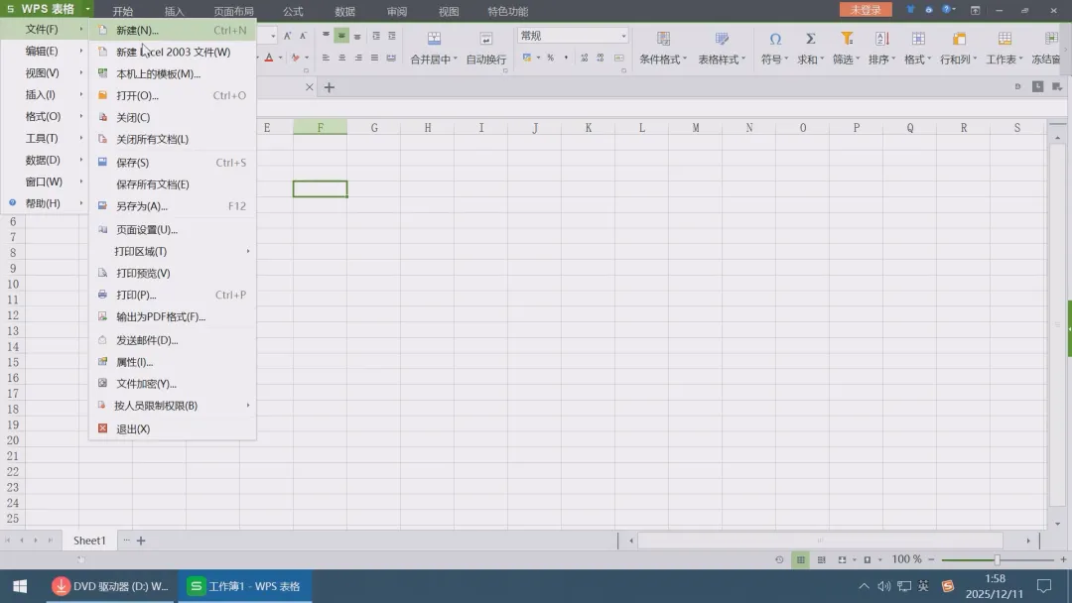1072x603 pixels.
Task: Click the 工作表 worksheet icon
Action: tap(1005, 39)
